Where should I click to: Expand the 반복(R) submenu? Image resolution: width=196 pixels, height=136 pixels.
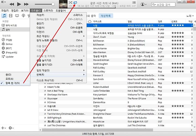58,75
